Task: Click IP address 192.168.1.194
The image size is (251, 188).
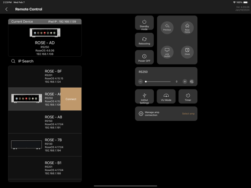Action: tap(53, 150)
